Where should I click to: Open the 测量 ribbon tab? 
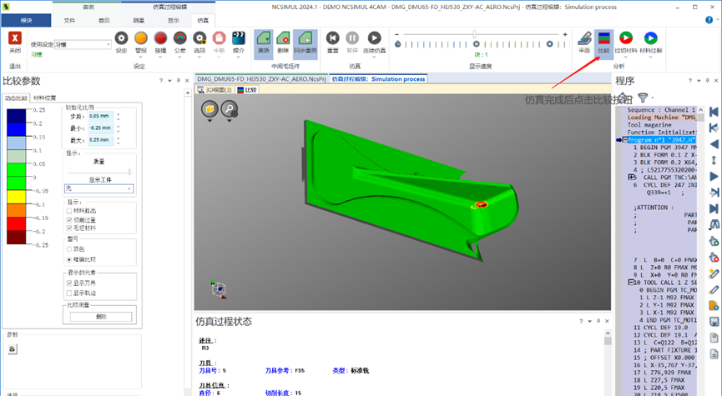[x=139, y=20]
